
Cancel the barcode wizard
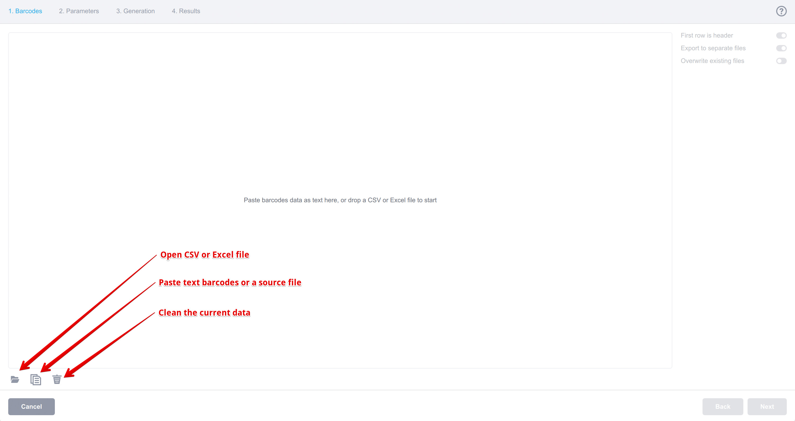(x=31, y=406)
